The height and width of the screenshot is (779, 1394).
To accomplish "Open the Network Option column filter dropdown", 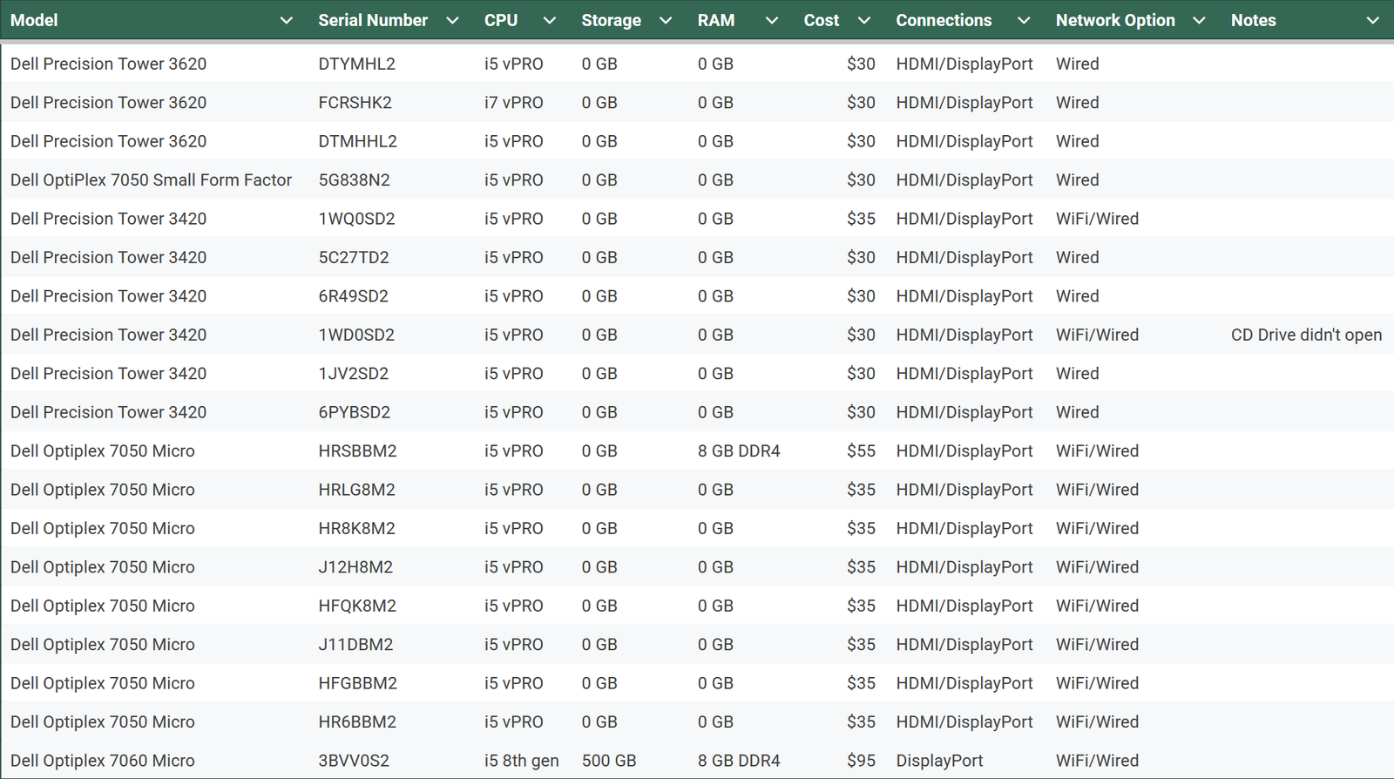I will [x=1199, y=21].
